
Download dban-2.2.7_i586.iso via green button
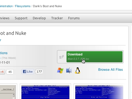[x=95, y=57]
